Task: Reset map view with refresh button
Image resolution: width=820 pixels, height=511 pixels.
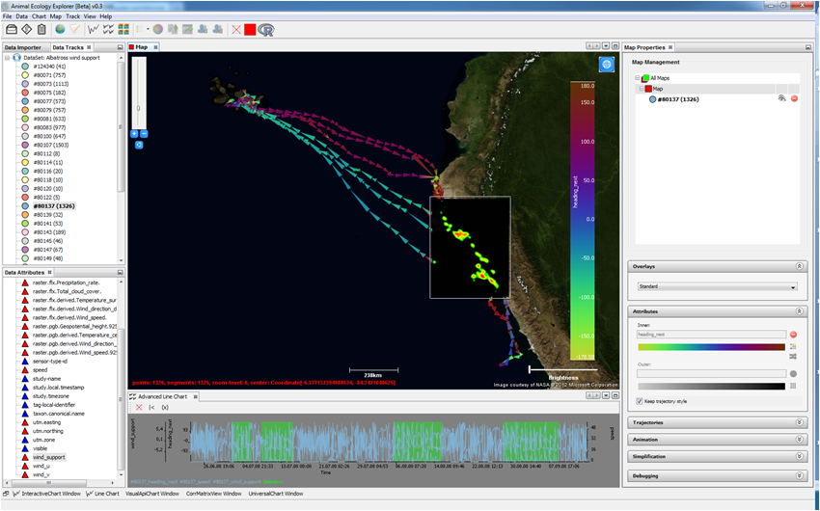Action: (x=139, y=145)
